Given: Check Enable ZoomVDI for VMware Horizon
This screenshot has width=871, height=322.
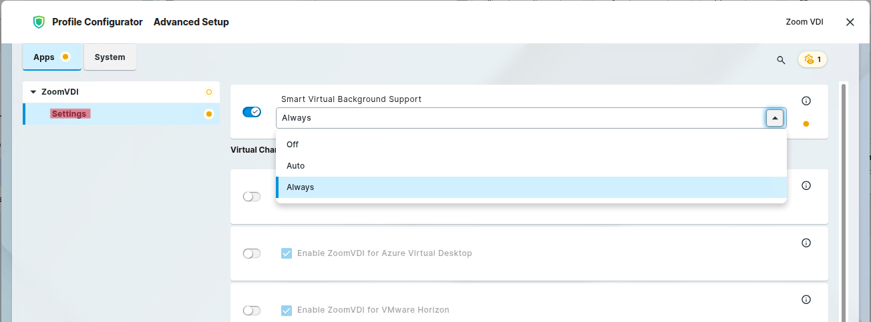Looking at the screenshot, I should (287, 310).
